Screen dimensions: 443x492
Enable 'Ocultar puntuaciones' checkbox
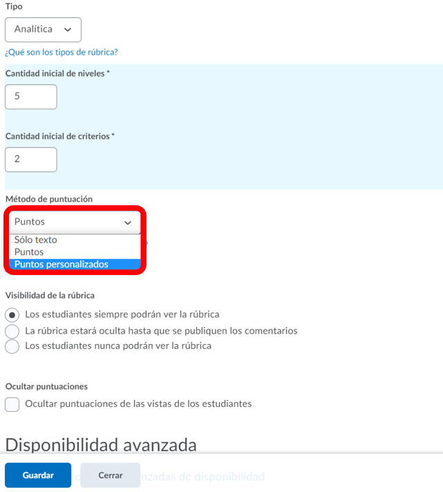(12, 404)
